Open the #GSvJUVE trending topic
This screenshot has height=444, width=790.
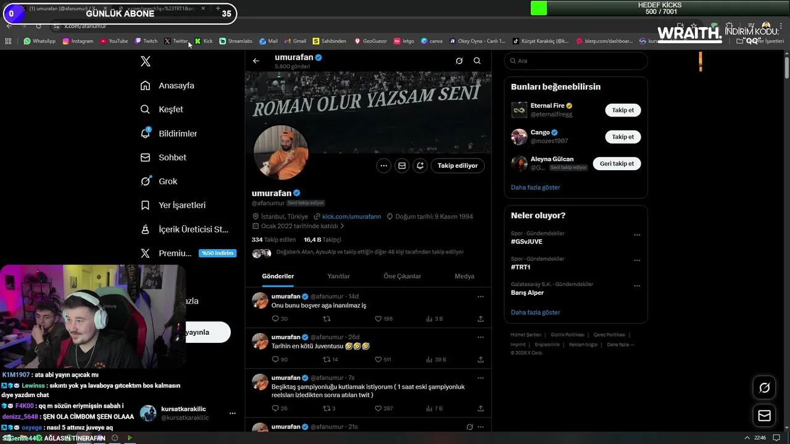pyautogui.click(x=526, y=242)
